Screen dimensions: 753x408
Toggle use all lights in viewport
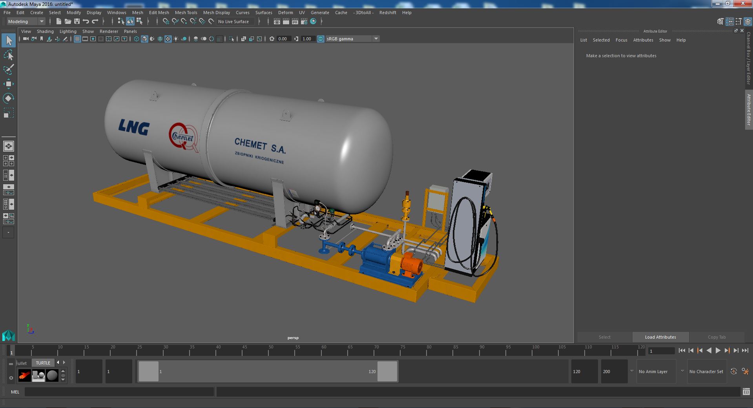point(176,39)
